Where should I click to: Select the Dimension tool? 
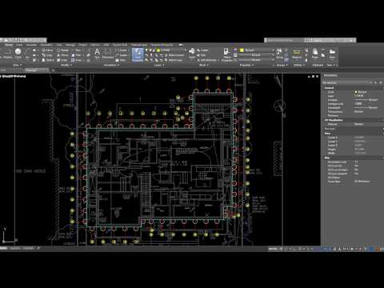108,54
